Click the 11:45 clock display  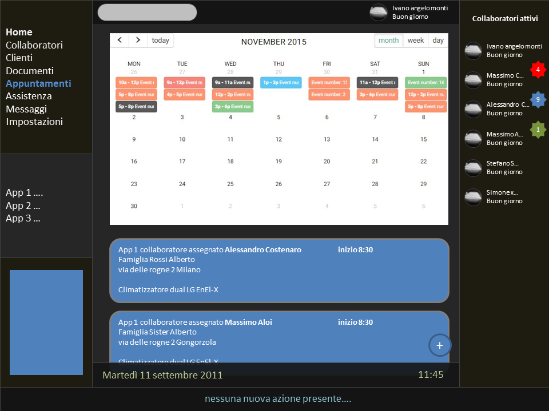pos(431,374)
